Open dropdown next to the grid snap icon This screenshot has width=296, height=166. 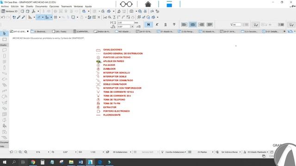(60, 18)
